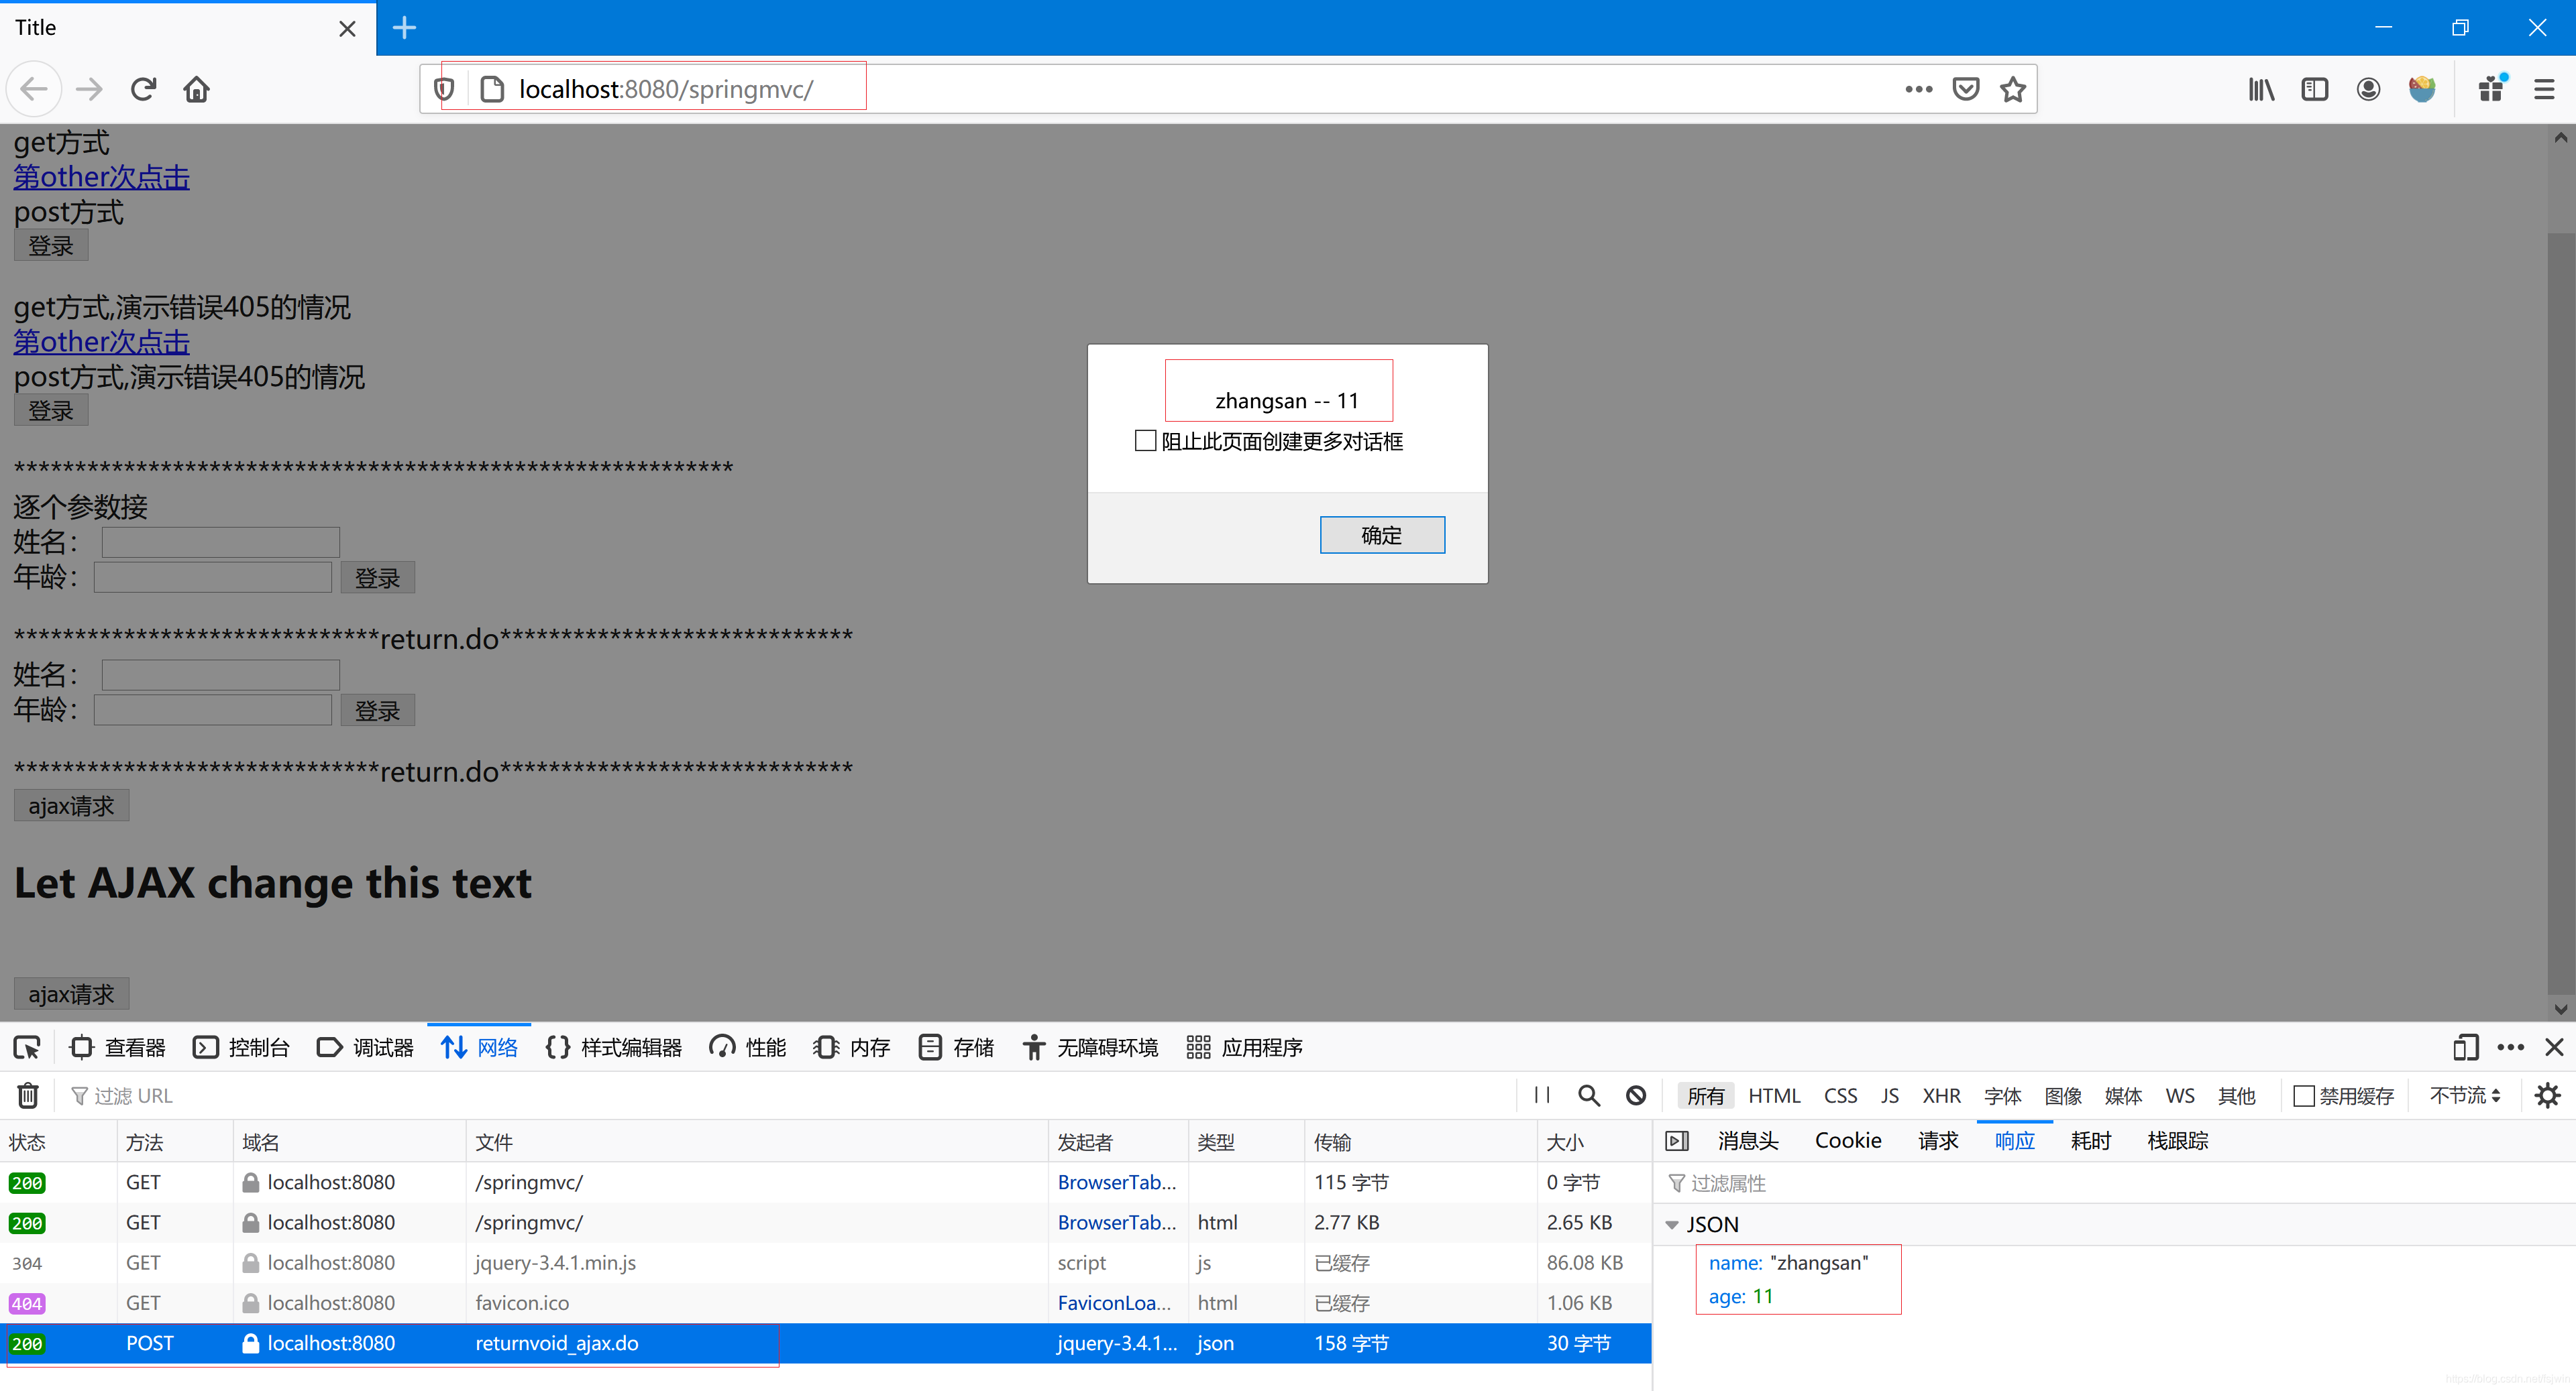Switch to 查看器 devtools tab
This screenshot has height=1391, width=2576.
tap(118, 1047)
